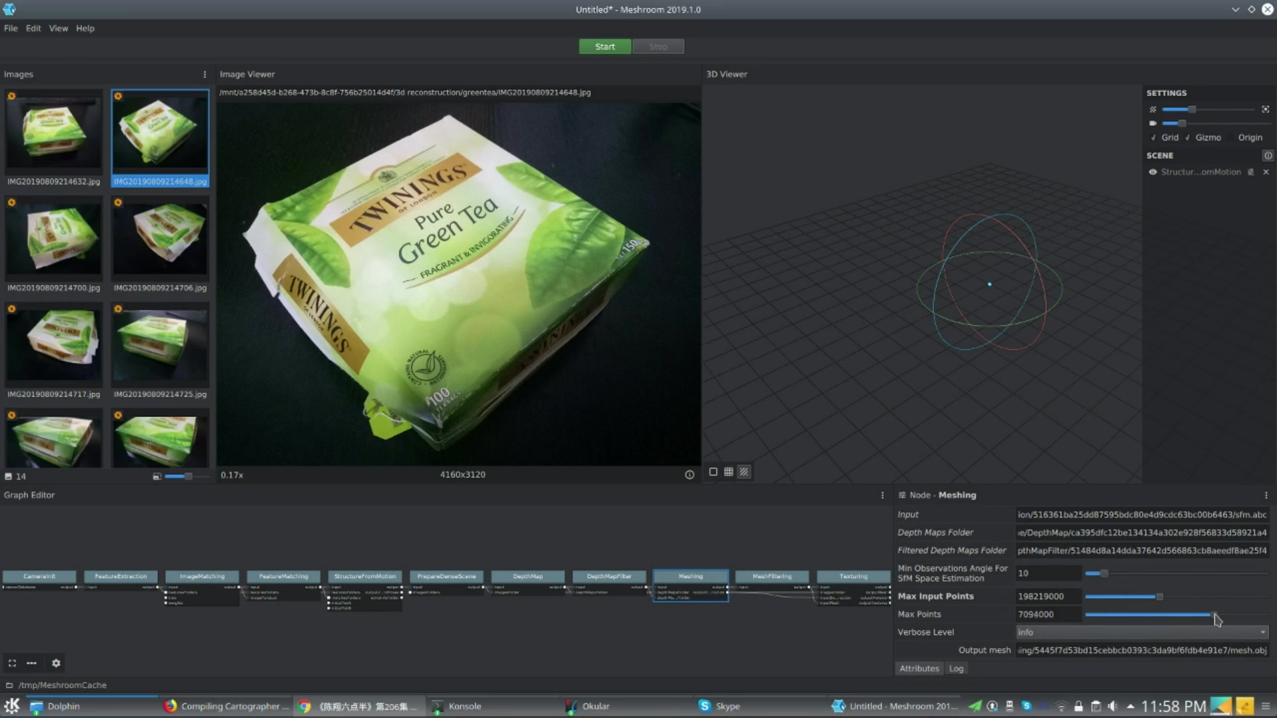1277x718 pixels.
Task: Hide the StructureFromMotion scene item visibility eye
Action: [x=1153, y=172]
